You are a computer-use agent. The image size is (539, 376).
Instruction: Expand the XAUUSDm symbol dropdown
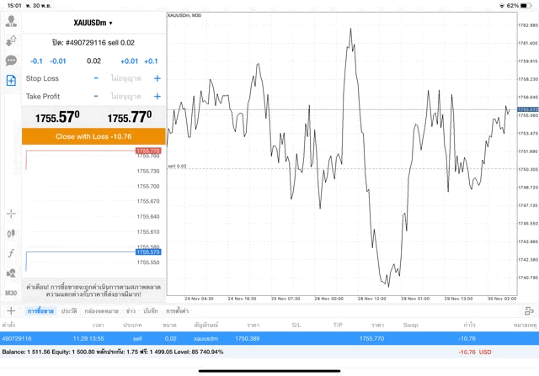click(93, 23)
